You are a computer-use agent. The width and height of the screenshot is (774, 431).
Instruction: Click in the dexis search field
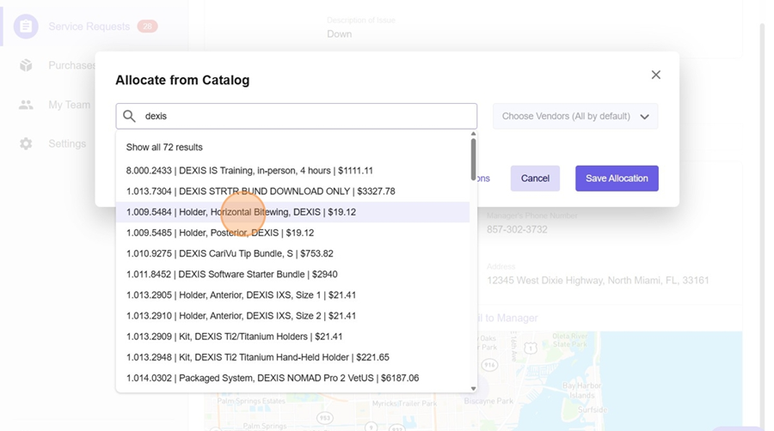305,116
